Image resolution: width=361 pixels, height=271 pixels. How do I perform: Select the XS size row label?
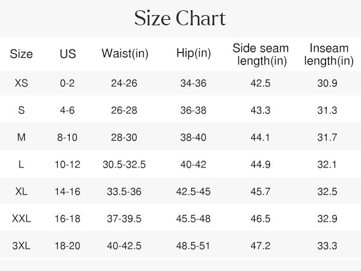click(21, 83)
